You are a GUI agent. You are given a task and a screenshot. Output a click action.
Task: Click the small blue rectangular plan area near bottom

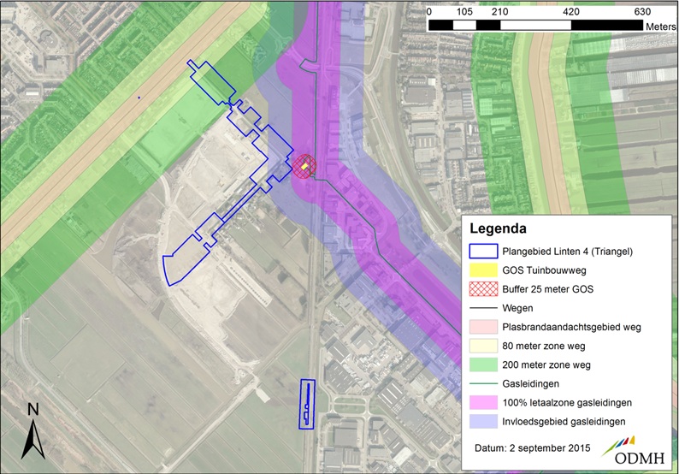pyautogui.click(x=307, y=404)
